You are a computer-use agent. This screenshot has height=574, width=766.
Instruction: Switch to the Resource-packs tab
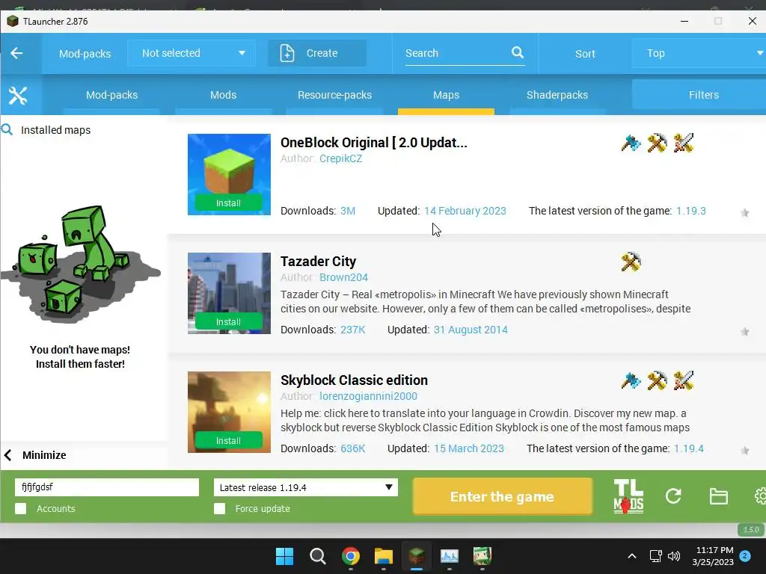(334, 95)
